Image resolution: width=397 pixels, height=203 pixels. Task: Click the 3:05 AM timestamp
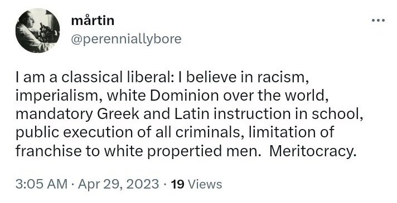point(41,184)
